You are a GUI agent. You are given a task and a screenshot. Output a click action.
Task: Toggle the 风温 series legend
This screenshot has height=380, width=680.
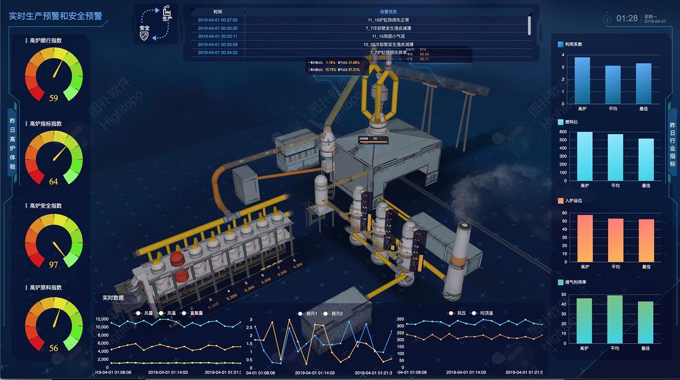[167, 313]
